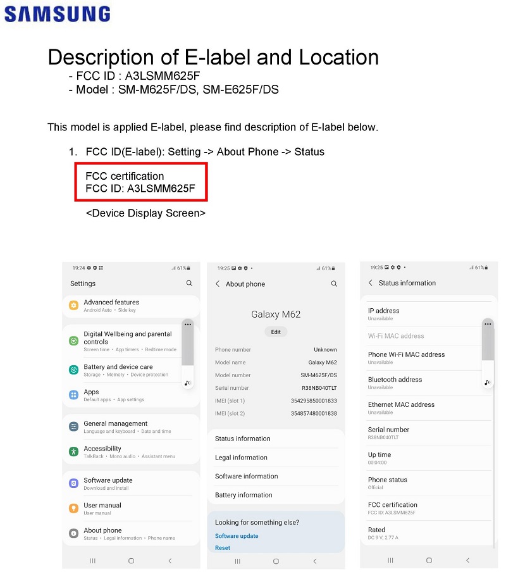Tap the Software update icon
Image resolution: width=506 pixels, height=574 pixels.
point(74,484)
